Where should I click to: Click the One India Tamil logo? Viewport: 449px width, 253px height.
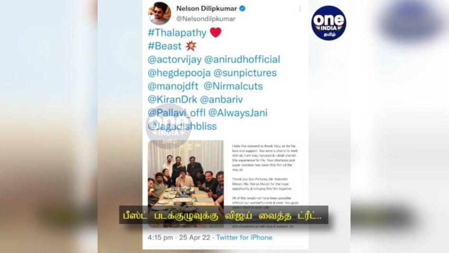pos(328,23)
